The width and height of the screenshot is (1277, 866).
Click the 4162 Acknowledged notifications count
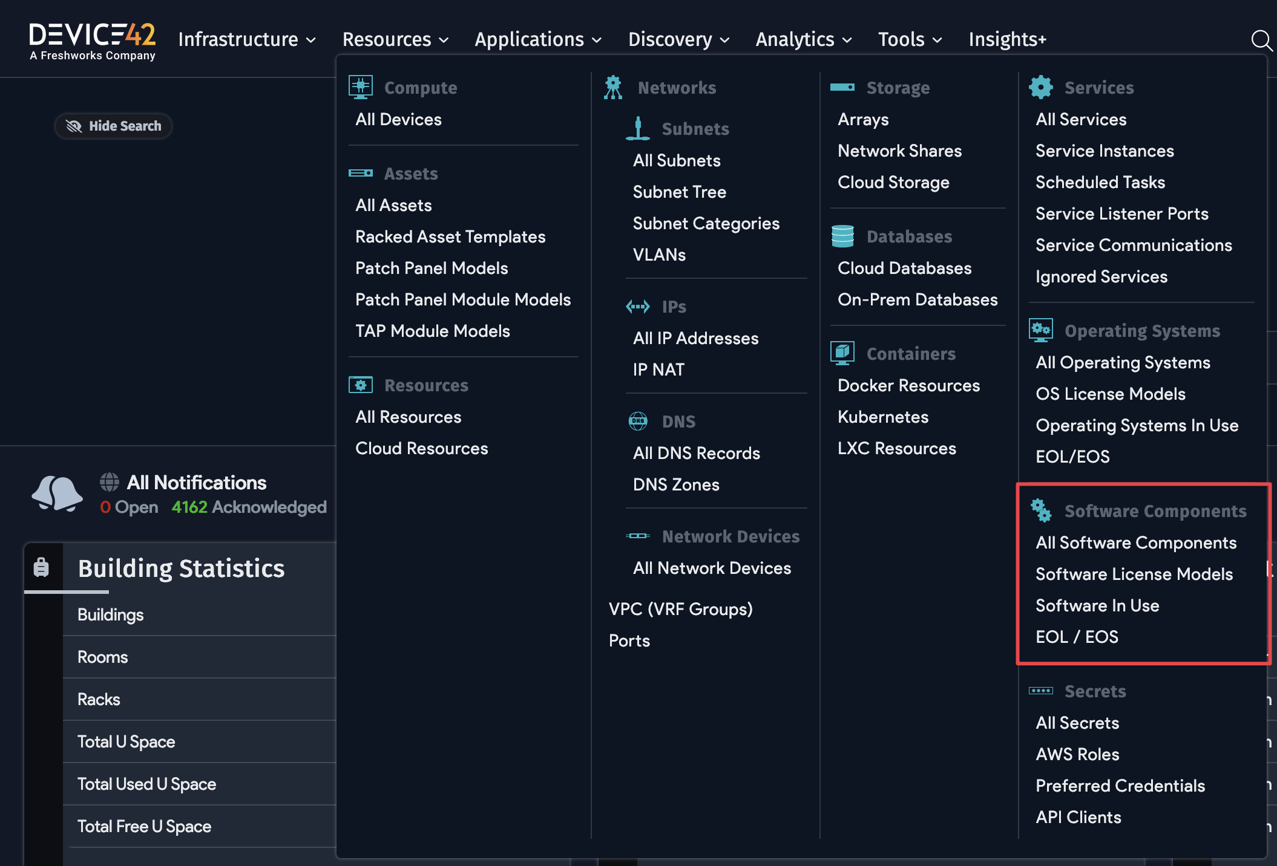[x=249, y=507]
